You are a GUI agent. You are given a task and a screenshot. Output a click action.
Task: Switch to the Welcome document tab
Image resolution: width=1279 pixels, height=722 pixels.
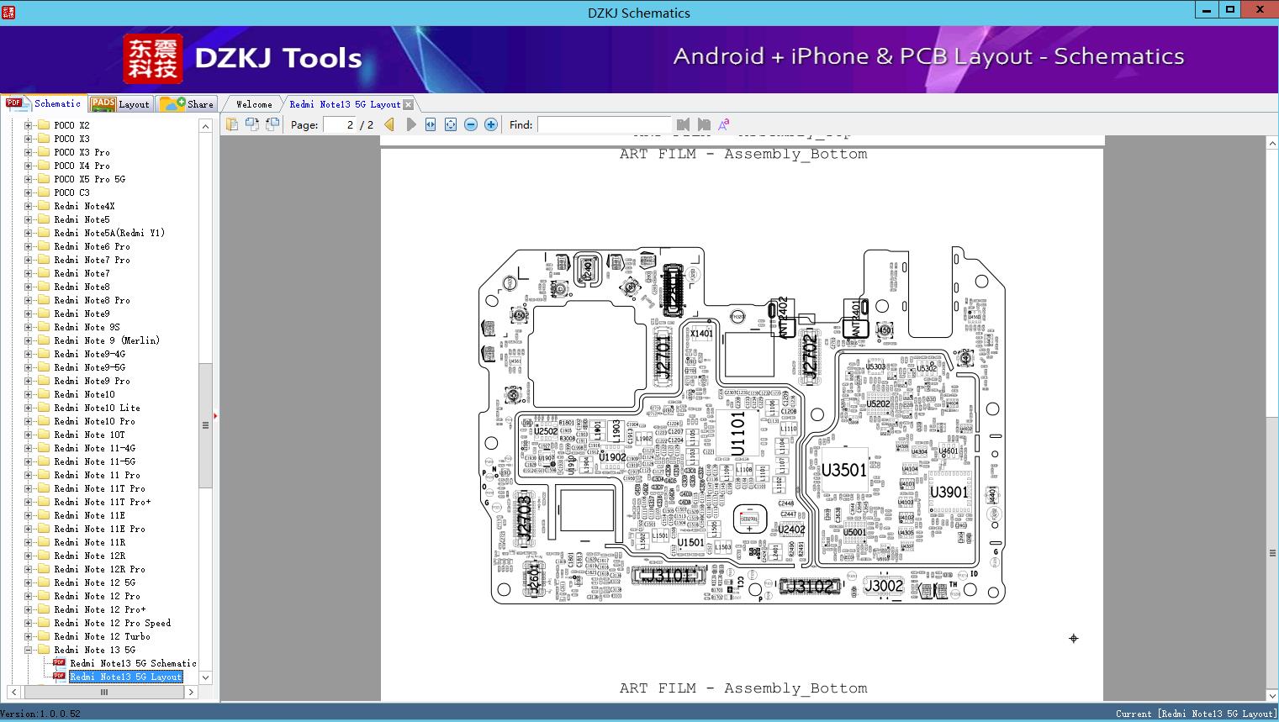[x=253, y=104]
